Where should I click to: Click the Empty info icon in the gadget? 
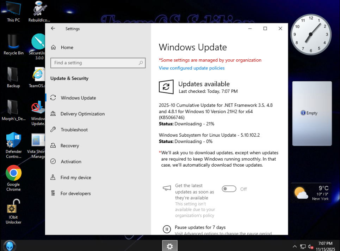[303, 113]
